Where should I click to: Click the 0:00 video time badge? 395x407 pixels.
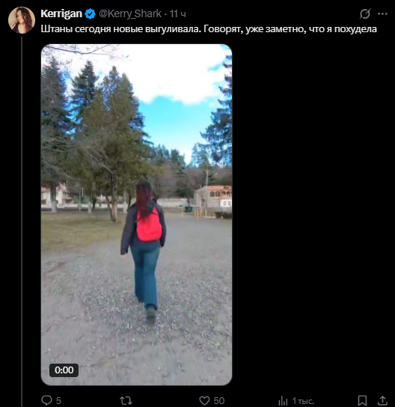[64, 370]
